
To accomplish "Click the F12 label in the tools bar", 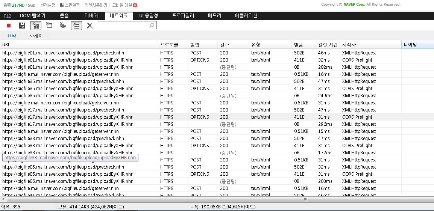I will click(8, 16).
